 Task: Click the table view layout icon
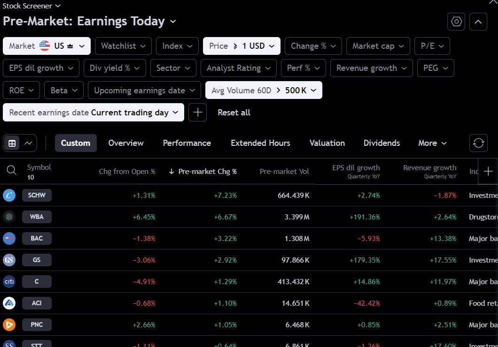(x=12, y=143)
